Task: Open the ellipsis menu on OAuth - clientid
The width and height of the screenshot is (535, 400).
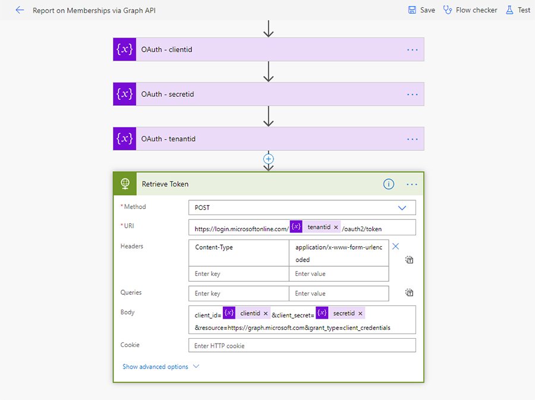Action: [413, 49]
